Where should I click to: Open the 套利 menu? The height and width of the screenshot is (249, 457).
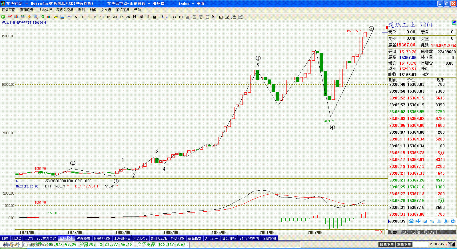point(81,10)
